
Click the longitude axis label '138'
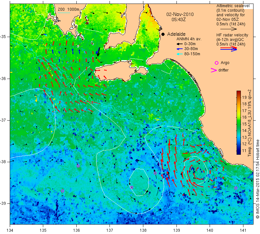[x=143, y=230]
